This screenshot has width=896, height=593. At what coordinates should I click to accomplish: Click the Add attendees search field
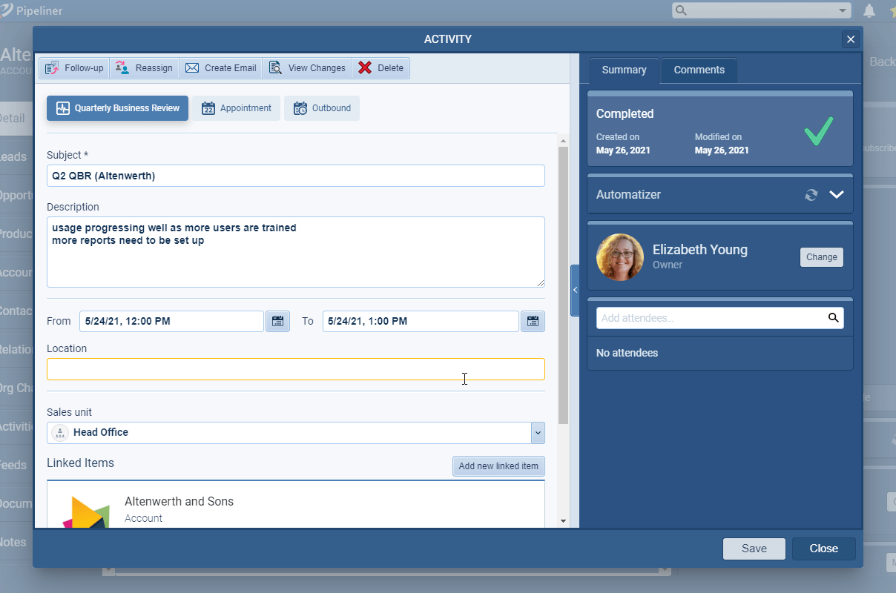coord(712,318)
